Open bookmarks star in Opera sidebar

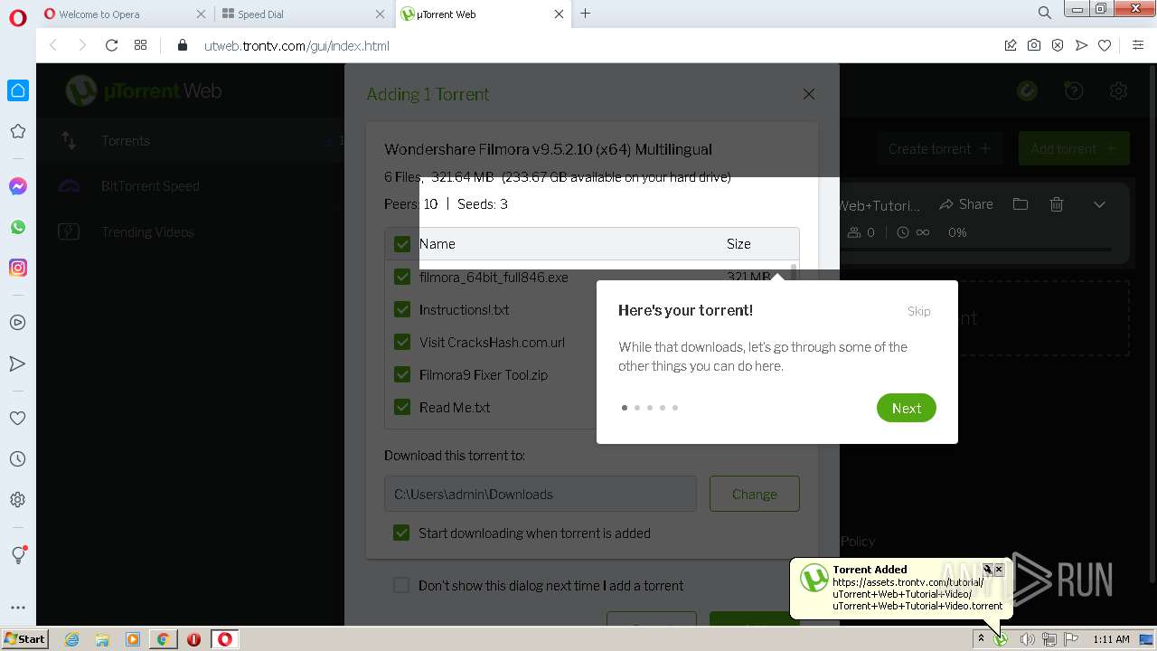coord(17,132)
